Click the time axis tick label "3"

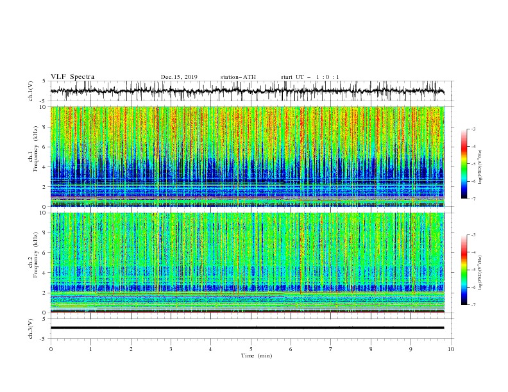tap(171, 349)
